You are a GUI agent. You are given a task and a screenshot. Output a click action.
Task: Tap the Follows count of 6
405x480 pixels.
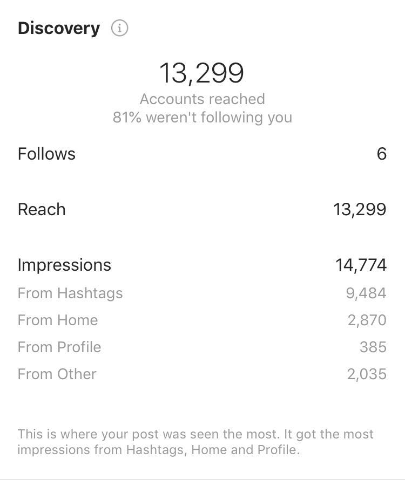pyautogui.click(x=382, y=154)
